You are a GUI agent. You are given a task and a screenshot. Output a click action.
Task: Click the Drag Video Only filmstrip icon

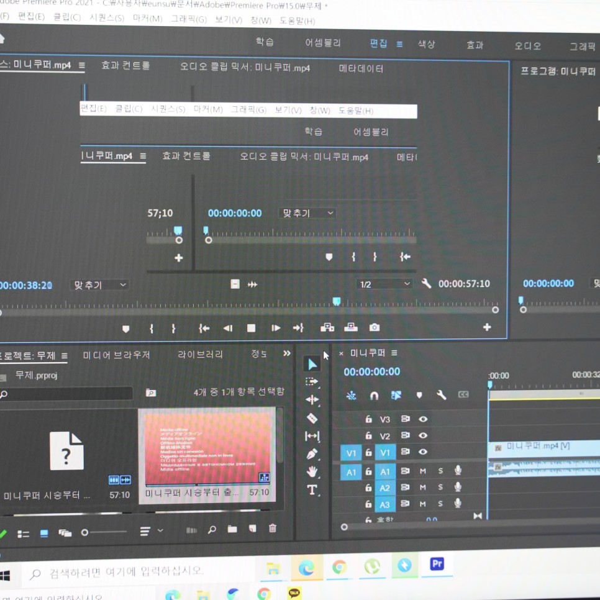[x=235, y=284]
